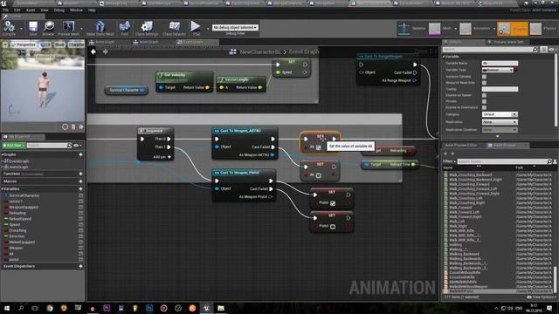Open the Filters dropdown in asset browser
Image resolution: width=559 pixels, height=314 pixels.
point(449,161)
